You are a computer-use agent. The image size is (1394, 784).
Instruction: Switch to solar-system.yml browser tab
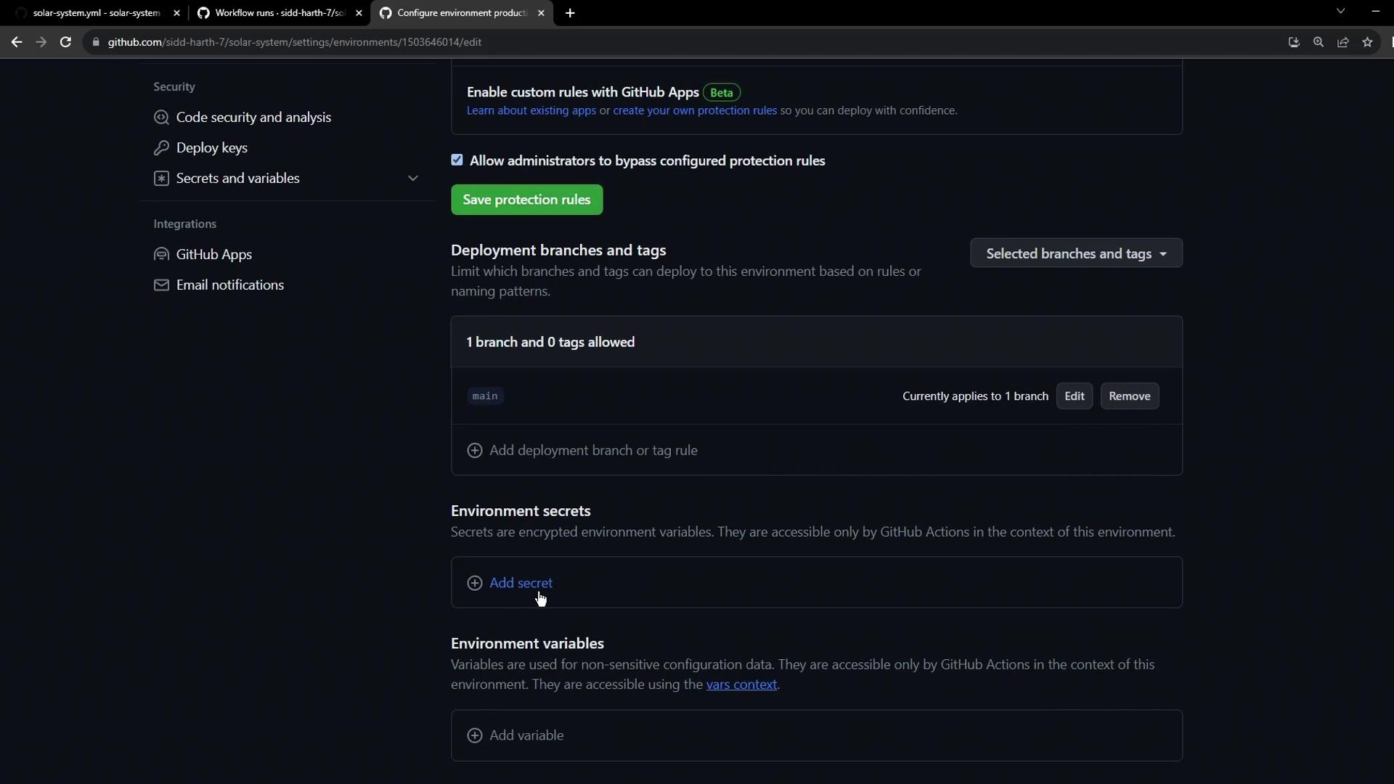click(96, 13)
